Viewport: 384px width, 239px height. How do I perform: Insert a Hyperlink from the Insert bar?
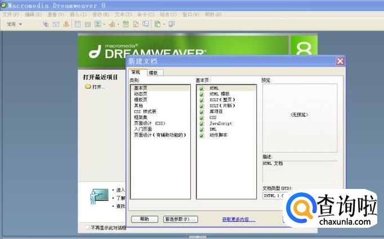coord(46,24)
